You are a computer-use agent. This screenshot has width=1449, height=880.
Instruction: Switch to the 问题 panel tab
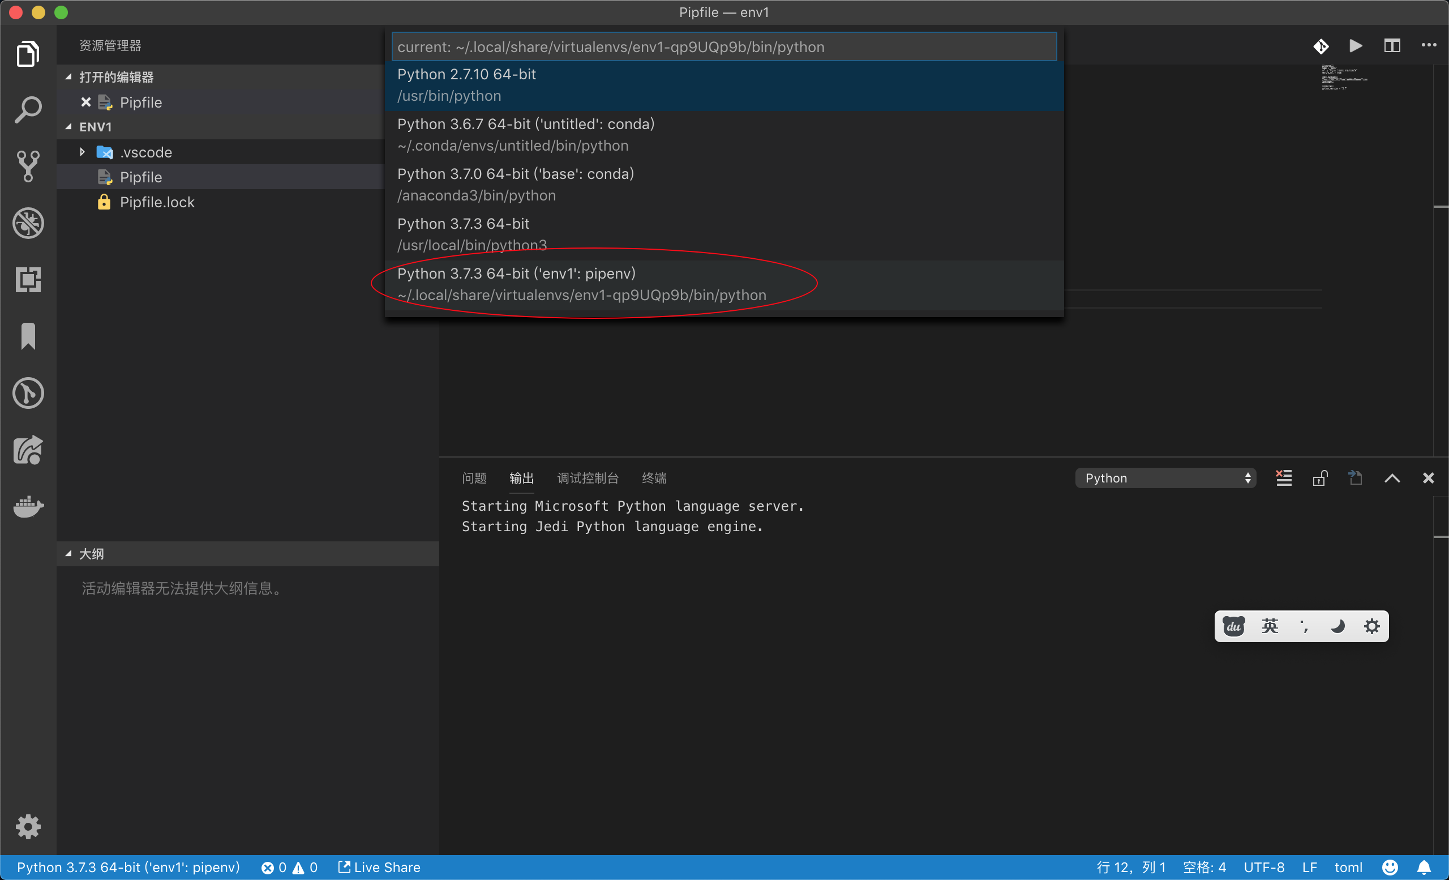click(474, 479)
